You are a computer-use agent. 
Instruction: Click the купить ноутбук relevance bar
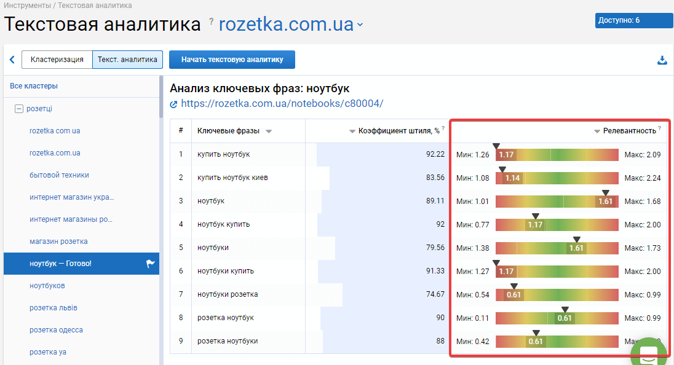pos(557,155)
